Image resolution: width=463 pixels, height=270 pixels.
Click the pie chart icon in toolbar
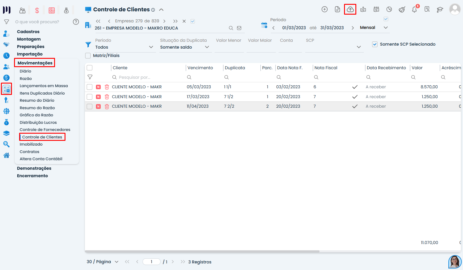tap(389, 10)
